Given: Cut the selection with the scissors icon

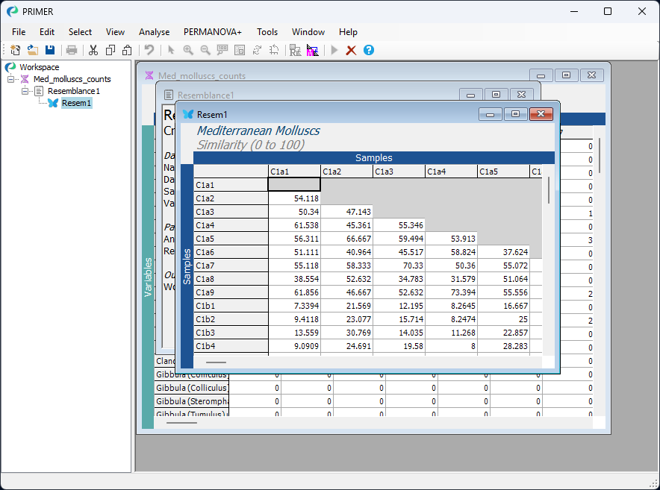Looking at the screenshot, I should pos(93,50).
